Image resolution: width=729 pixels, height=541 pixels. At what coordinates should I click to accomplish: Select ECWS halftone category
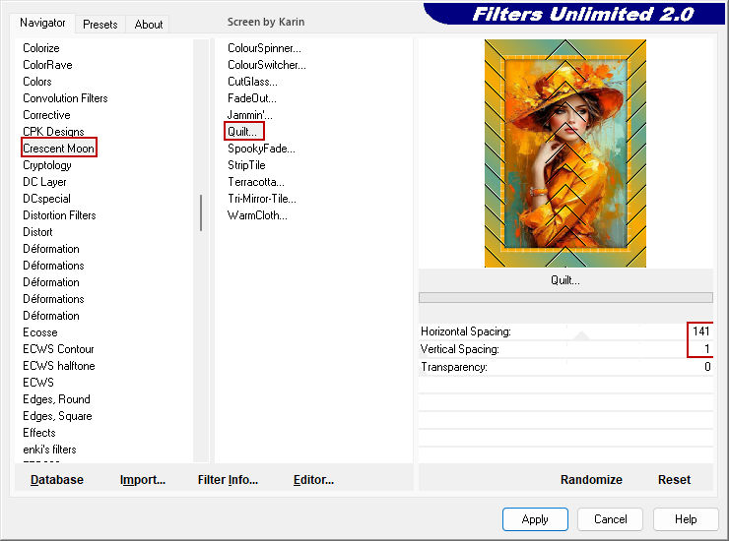[x=58, y=366]
